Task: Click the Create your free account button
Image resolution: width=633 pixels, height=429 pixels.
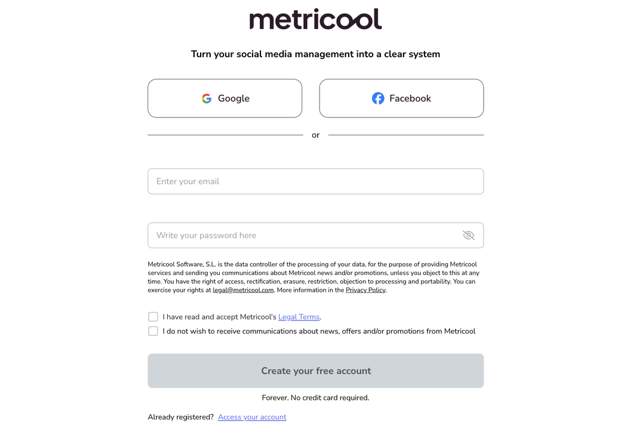Action: (316, 371)
